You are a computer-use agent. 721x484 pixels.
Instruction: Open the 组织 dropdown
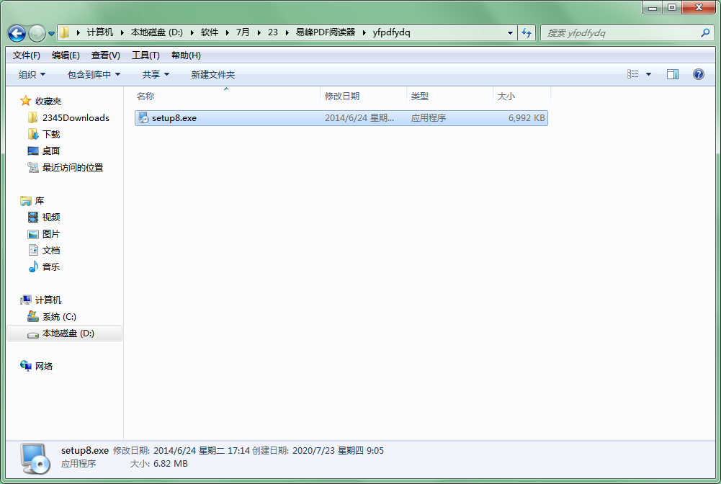coord(32,74)
